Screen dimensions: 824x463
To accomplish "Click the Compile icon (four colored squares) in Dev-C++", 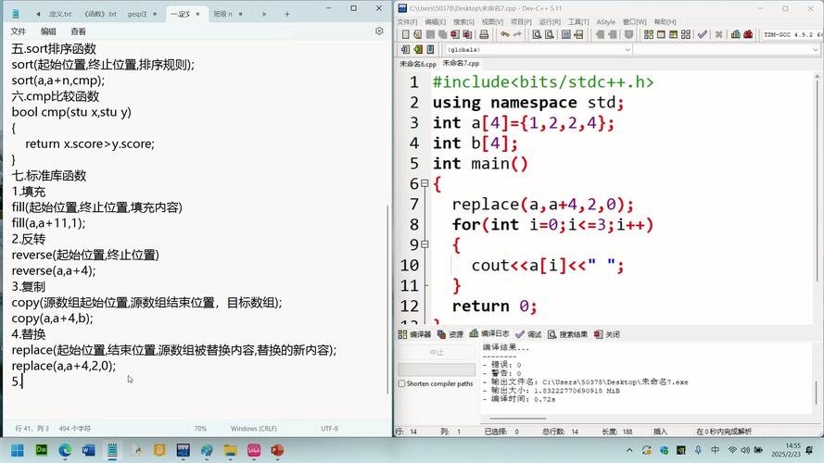I will pos(649,34).
